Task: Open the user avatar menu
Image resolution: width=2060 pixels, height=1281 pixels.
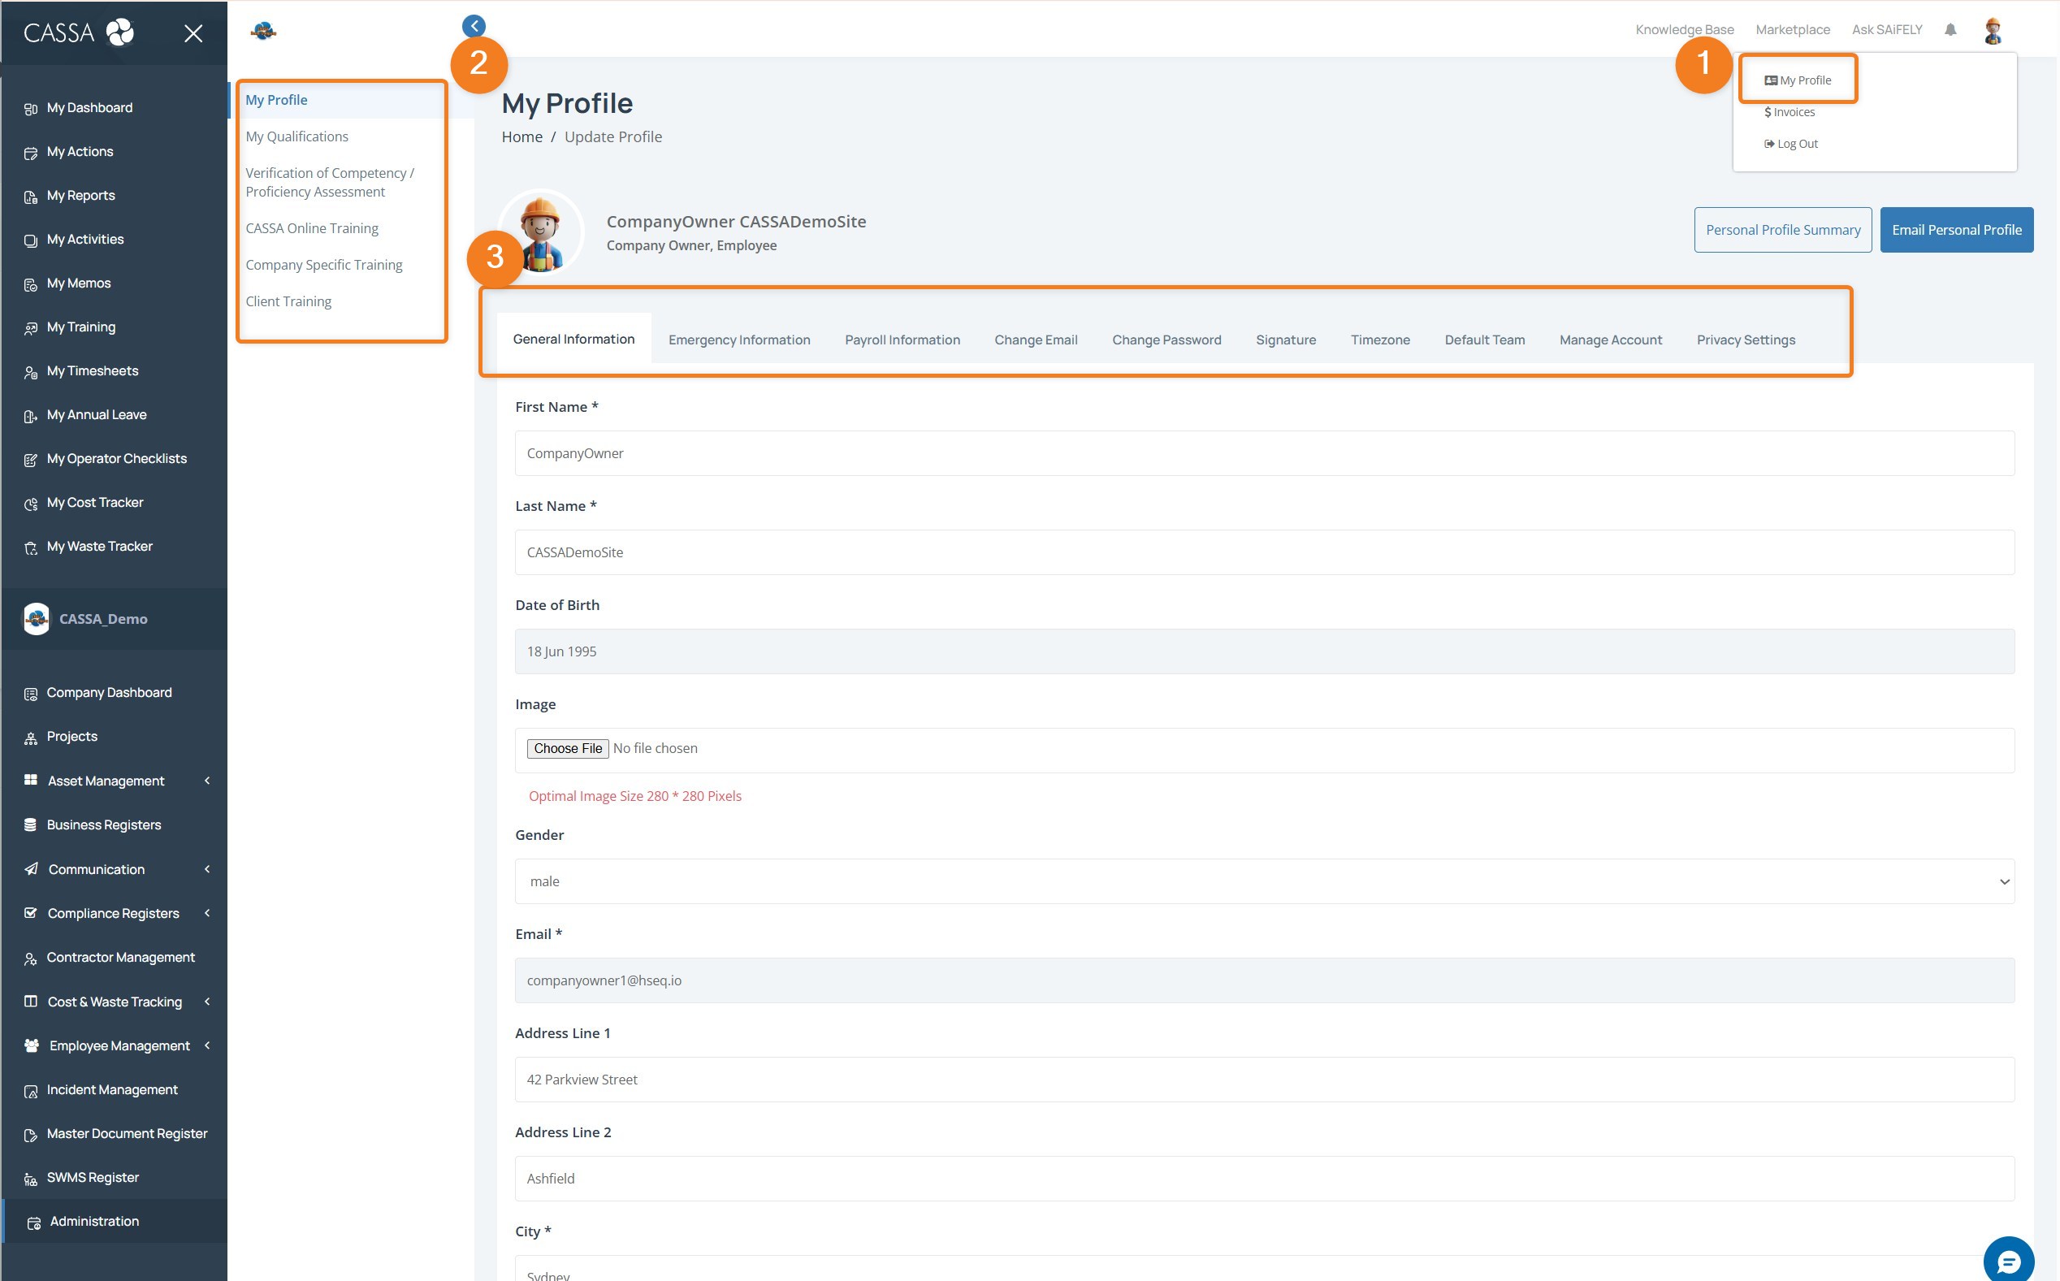Action: click(x=1993, y=31)
